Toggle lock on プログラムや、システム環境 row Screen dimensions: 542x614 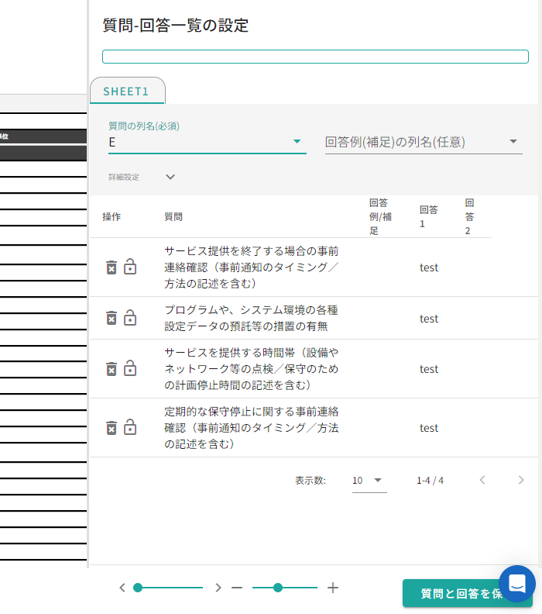[130, 318]
